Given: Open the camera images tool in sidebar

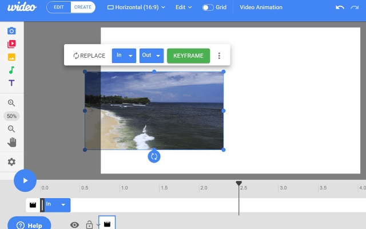Looking at the screenshot, I should pyautogui.click(x=11, y=31).
